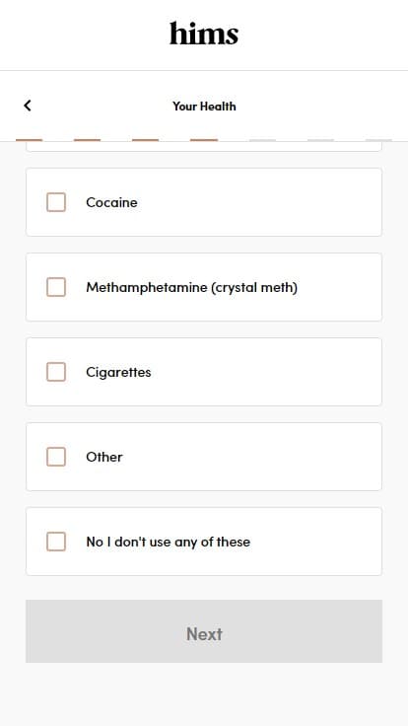The height and width of the screenshot is (726, 408).
Task: Enable the Other checkbox
Action: click(56, 457)
